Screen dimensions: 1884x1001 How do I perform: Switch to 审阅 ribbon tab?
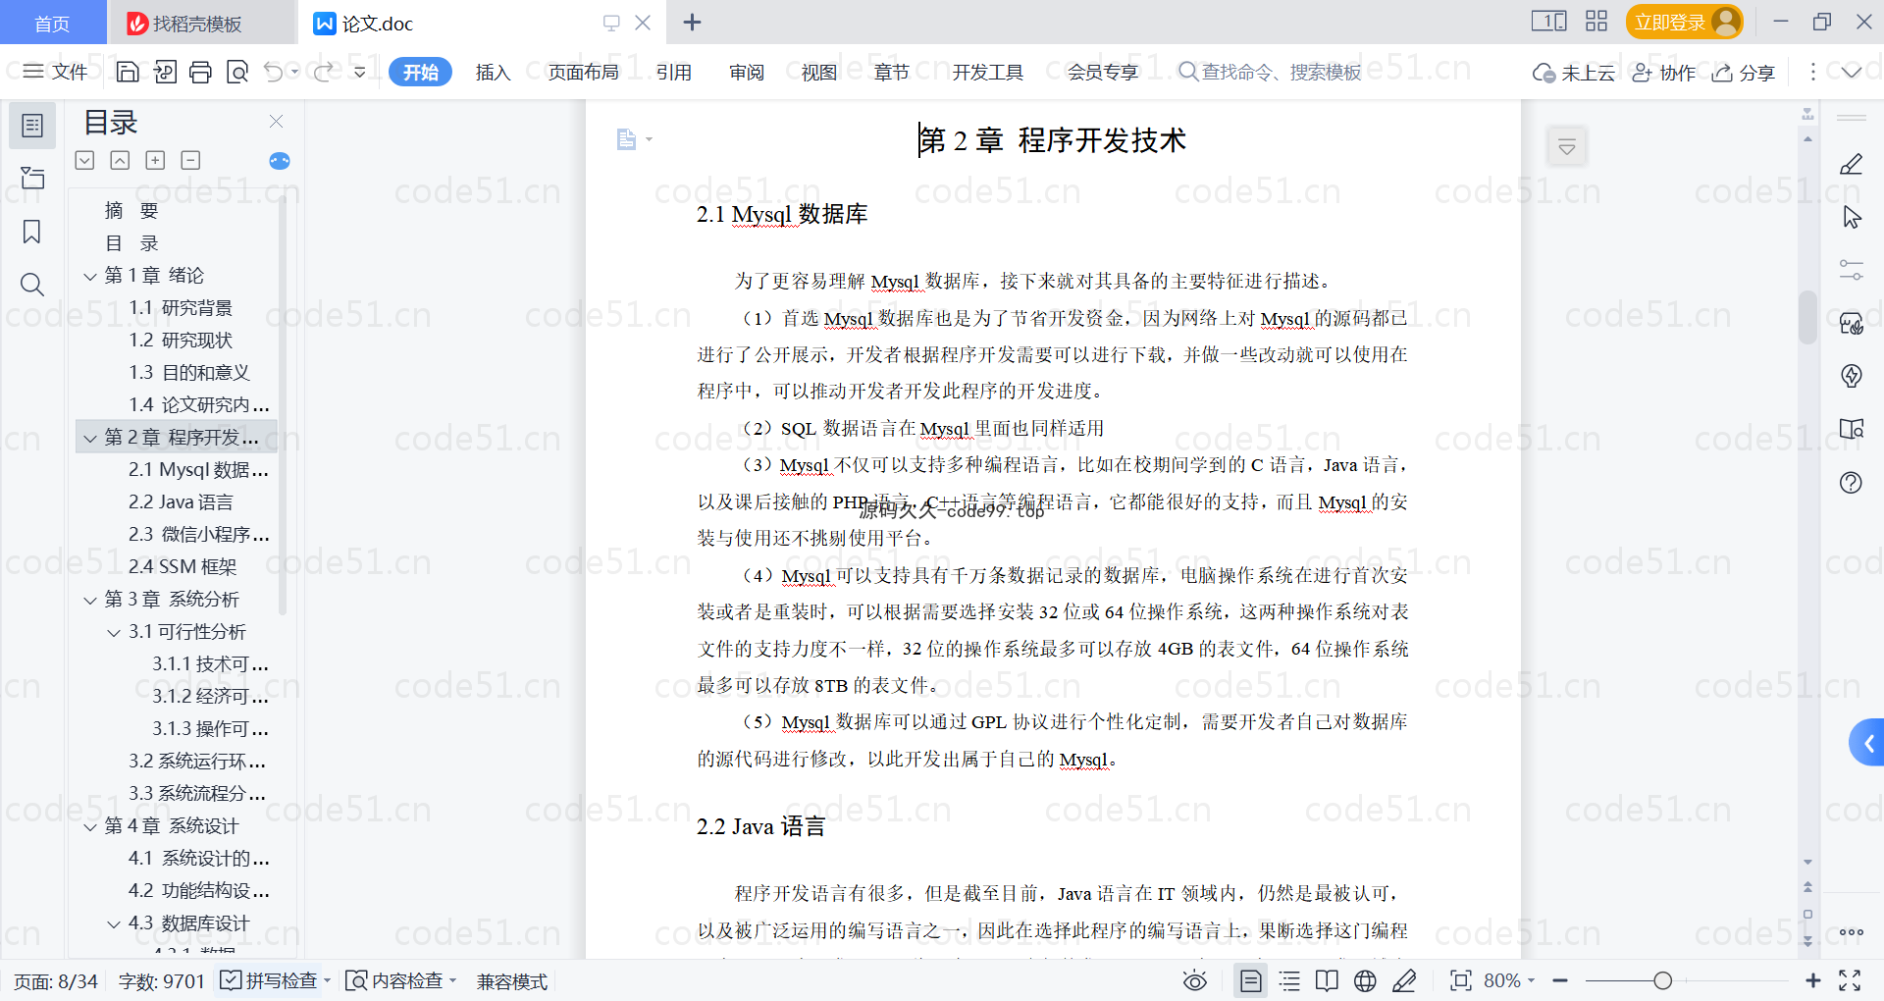[x=747, y=73]
